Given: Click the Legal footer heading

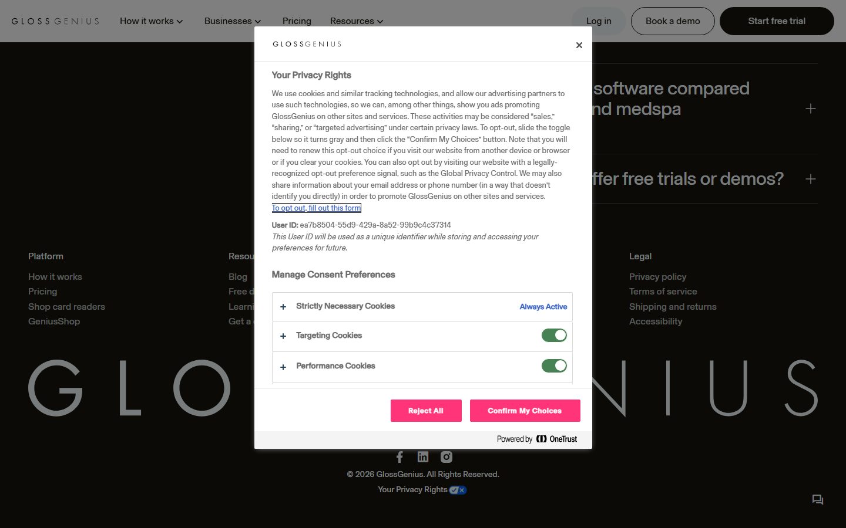Looking at the screenshot, I should [x=640, y=256].
